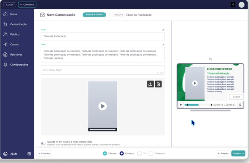Seek on the TV preview timeline slider
Screen dimensions: 250x163
coord(198,105)
